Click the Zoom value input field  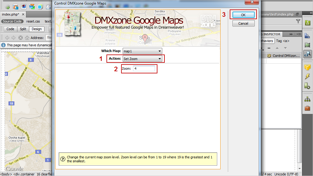point(144,69)
